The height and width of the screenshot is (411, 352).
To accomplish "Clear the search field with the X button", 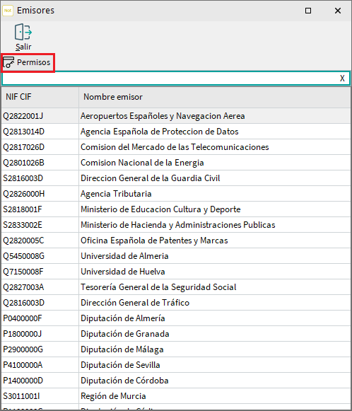I will (x=342, y=78).
